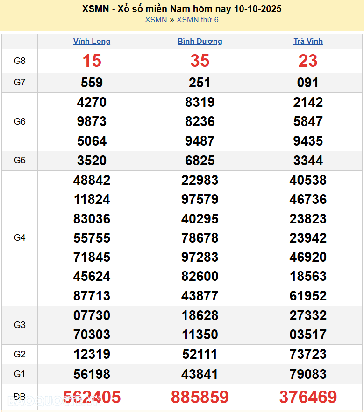The height and width of the screenshot is (412, 364).
Task: Click the page title XSMN 10-10-2025
Action: (x=182, y=9)
